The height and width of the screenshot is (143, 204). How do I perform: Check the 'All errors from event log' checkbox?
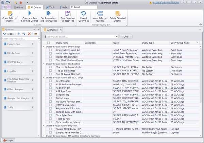coord(50,50)
